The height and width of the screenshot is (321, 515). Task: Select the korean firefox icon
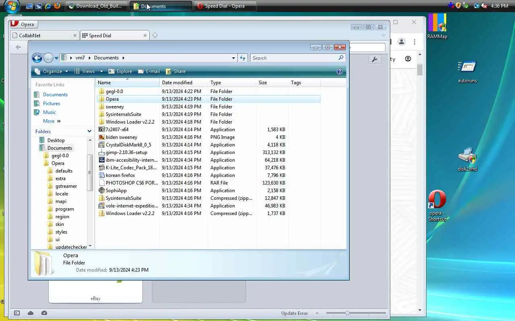point(102,175)
